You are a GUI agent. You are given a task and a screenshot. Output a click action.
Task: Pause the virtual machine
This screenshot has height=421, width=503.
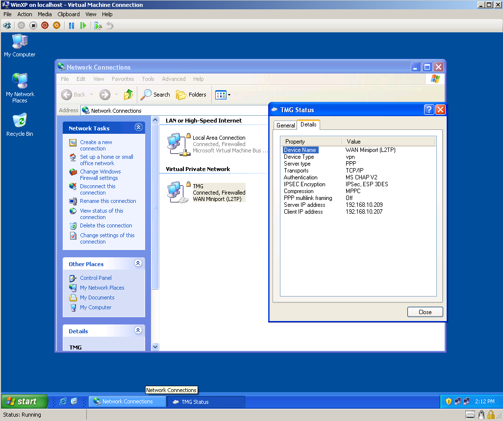(x=72, y=25)
